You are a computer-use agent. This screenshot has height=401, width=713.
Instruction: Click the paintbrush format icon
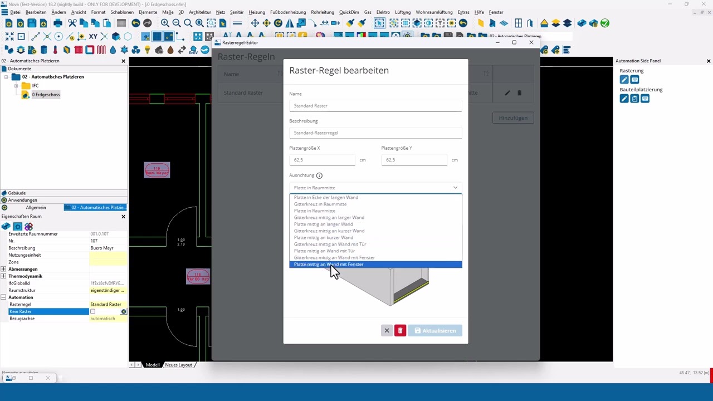350,23
